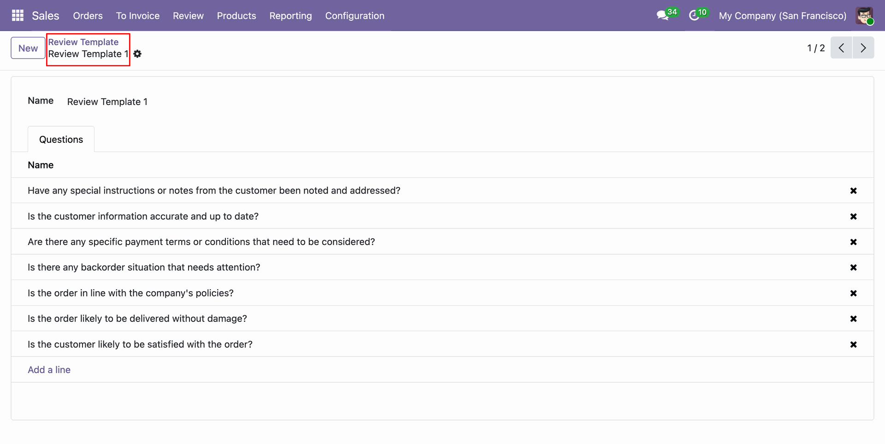Switch company via My Company (San Francisco)
This screenshot has height=444, width=885.
pyautogui.click(x=782, y=16)
